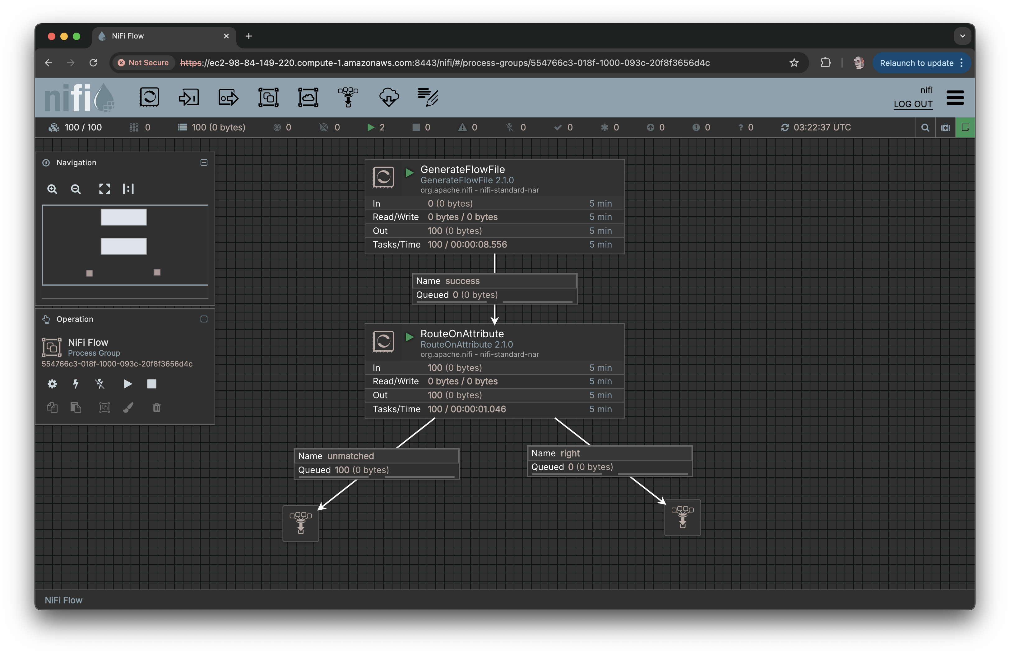The width and height of the screenshot is (1010, 656).
Task: Click Zoom In in Navigation panel
Action: coord(52,189)
